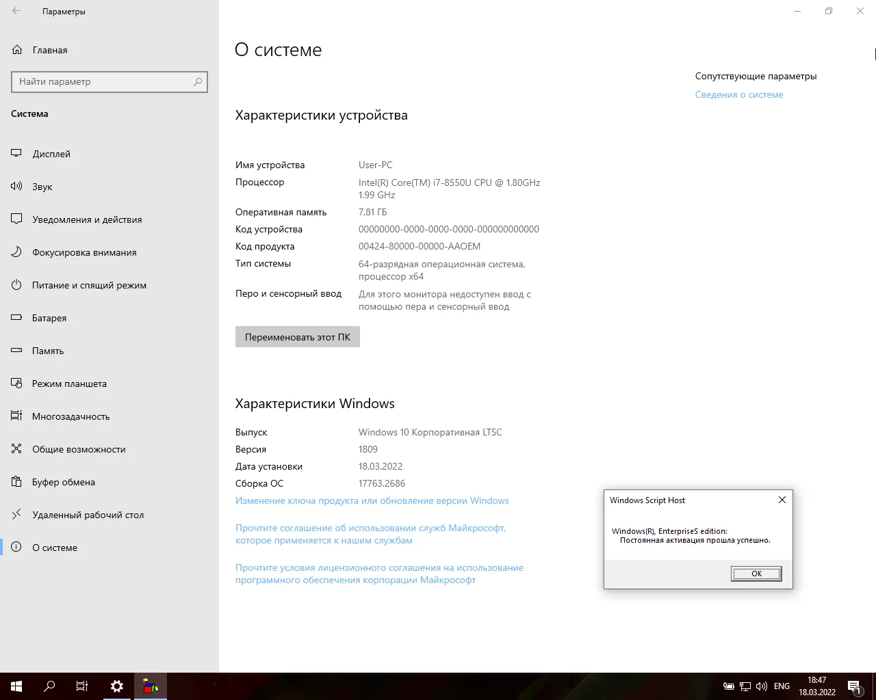The height and width of the screenshot is (700, 876).
Task: Open Фокусировка внимания settings
Action: coord(109,252)
